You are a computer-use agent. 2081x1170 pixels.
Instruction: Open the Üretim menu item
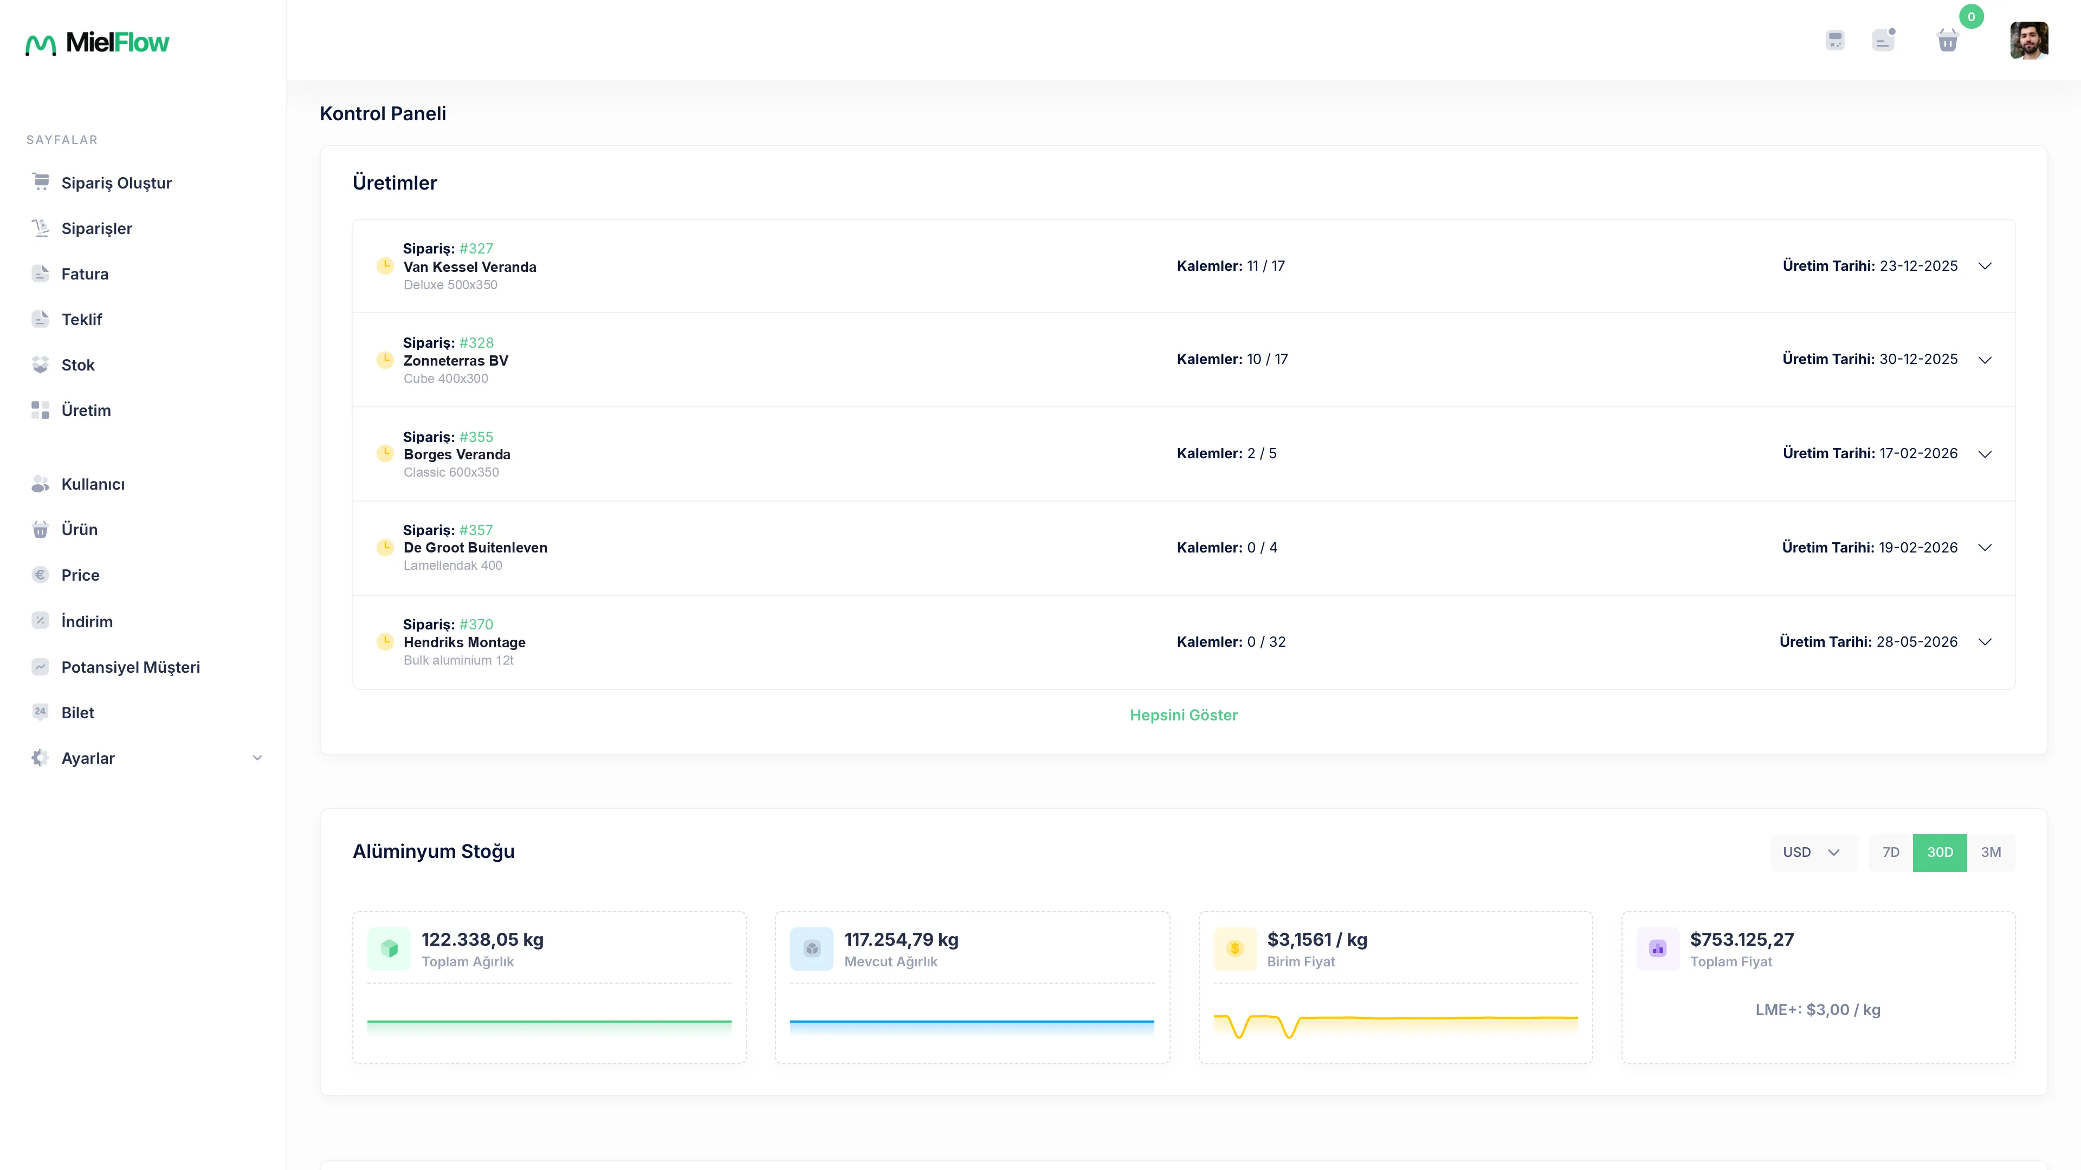coord(86,410)
